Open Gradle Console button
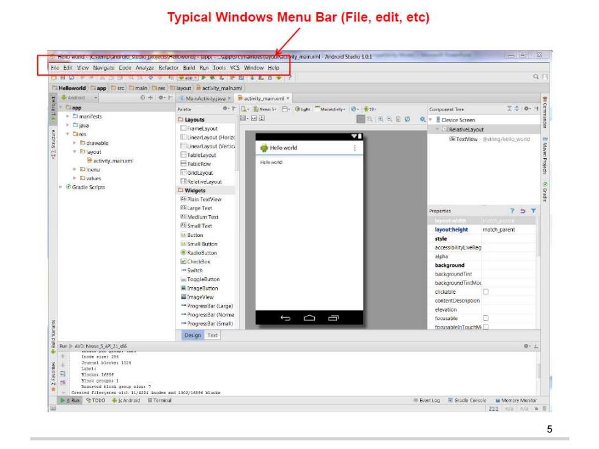Viewport: 599px width, 449px height. pos(467,401)
